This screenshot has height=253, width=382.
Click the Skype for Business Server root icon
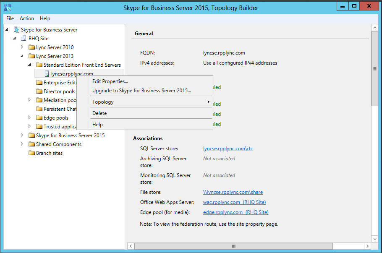[16, 29]
